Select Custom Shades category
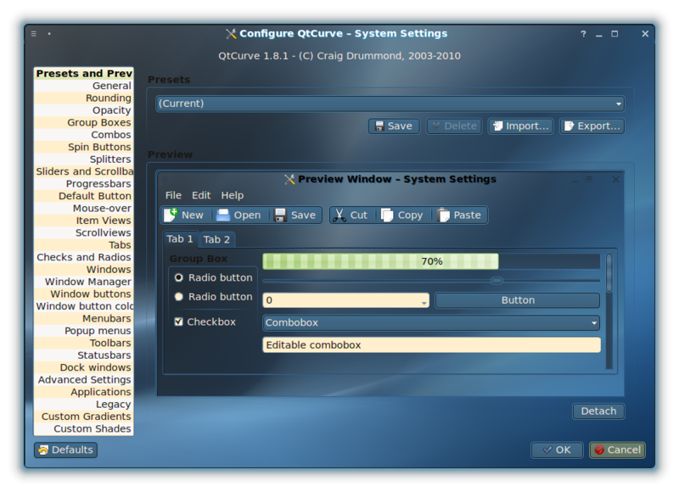This screenshot has height=492, width=679. [83, 429]
